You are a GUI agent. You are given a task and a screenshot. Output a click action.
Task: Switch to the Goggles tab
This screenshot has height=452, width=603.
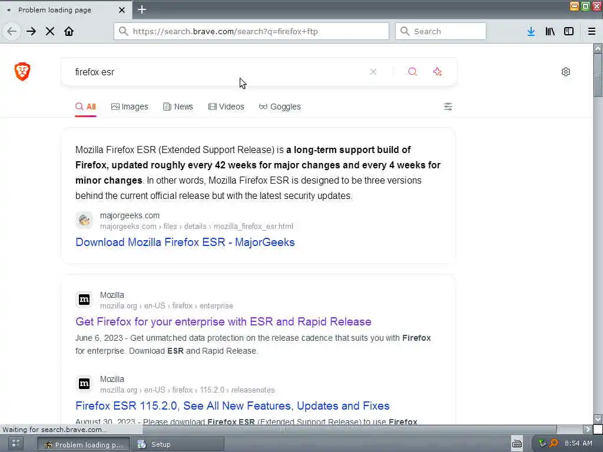(x=280, y=107)
